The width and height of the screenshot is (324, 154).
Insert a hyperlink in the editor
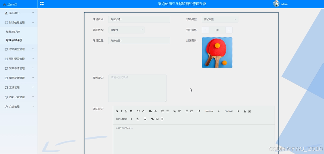pos(152,119)
